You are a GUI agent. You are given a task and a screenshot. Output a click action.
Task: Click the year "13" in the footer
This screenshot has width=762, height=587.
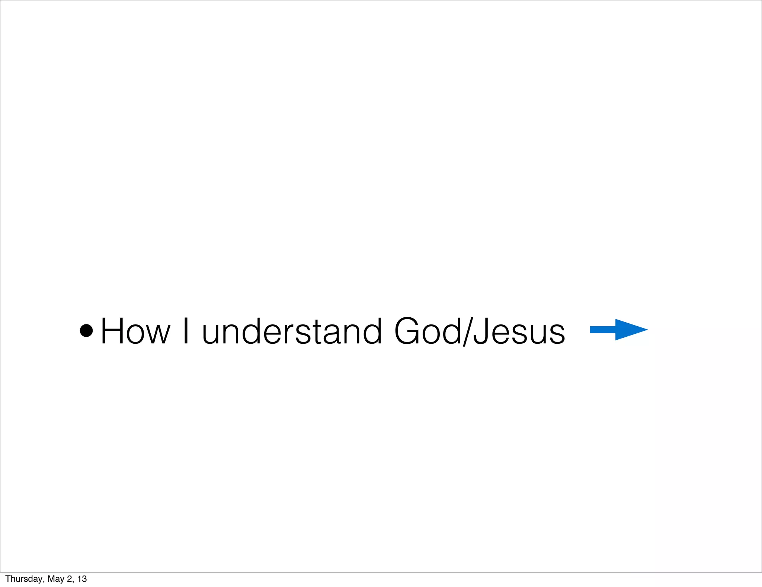(x=82, y=579)
